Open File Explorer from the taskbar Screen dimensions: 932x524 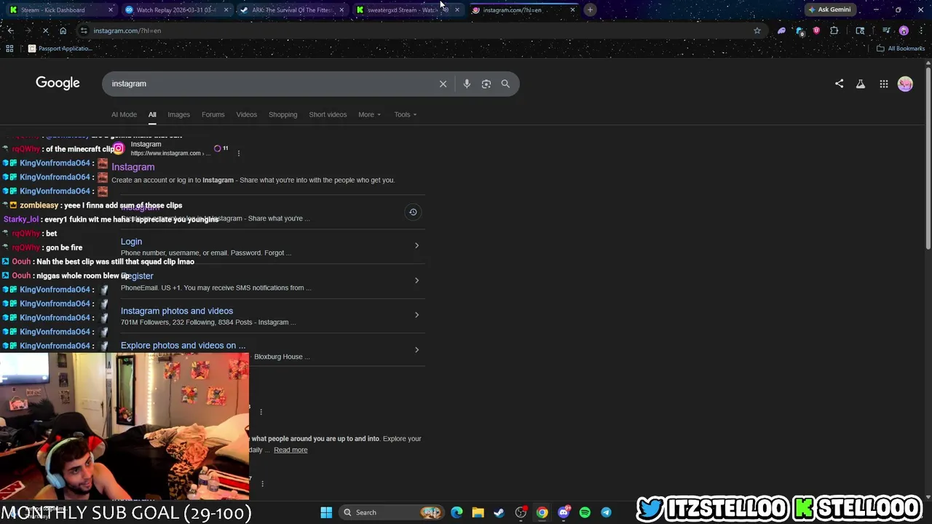point(478,512)
